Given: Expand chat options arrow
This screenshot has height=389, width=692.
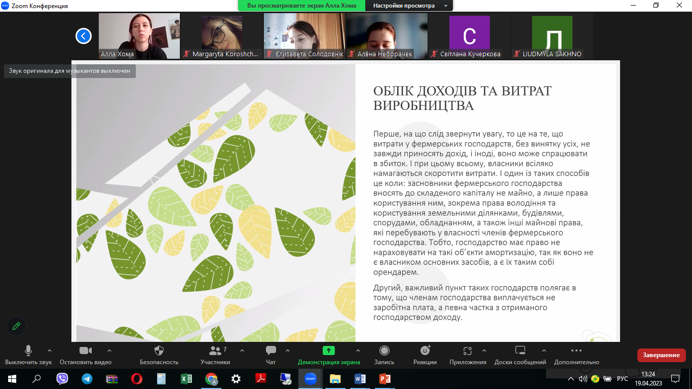Looking at the screenshot, I should 288,351.
